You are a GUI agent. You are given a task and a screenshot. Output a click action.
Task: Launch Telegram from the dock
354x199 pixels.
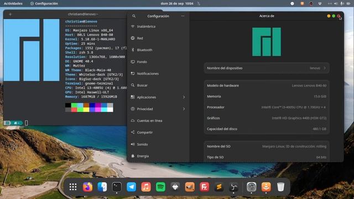132,187
